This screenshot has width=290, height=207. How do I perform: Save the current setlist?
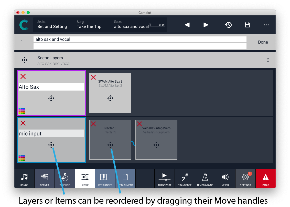click(x=247, y=25)
